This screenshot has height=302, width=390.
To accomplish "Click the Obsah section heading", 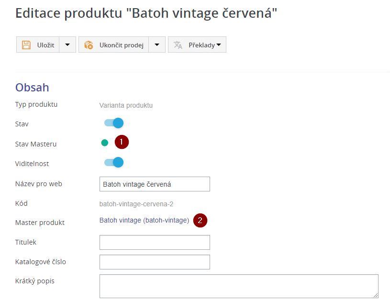I will tap(32, 88).
